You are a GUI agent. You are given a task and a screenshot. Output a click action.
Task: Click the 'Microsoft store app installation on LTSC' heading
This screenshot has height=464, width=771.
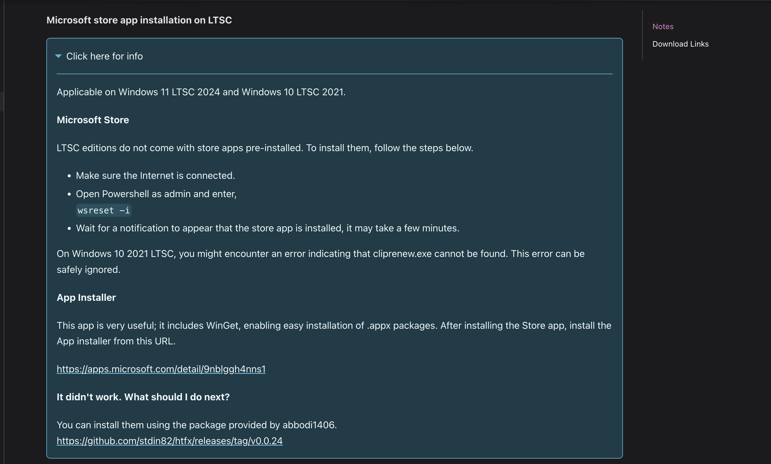point(139,20)
